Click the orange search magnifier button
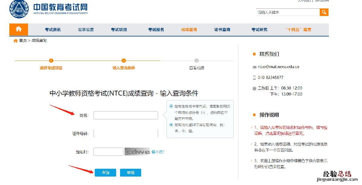 tap(324, 12)
